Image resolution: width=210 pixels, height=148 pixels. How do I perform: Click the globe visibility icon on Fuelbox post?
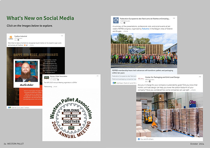click(x=18, y=40)
